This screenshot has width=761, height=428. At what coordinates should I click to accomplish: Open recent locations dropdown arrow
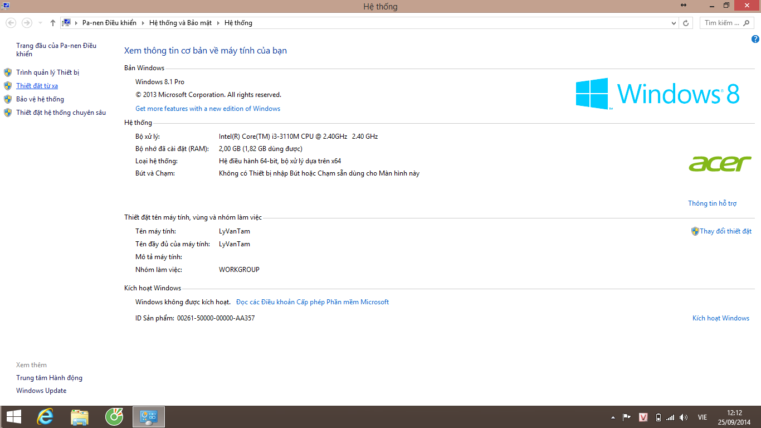coord(40,23)
